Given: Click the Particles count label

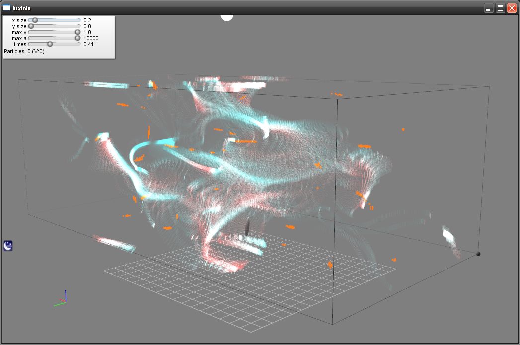Looking at the screenshot, I should (x=24, y=51).
